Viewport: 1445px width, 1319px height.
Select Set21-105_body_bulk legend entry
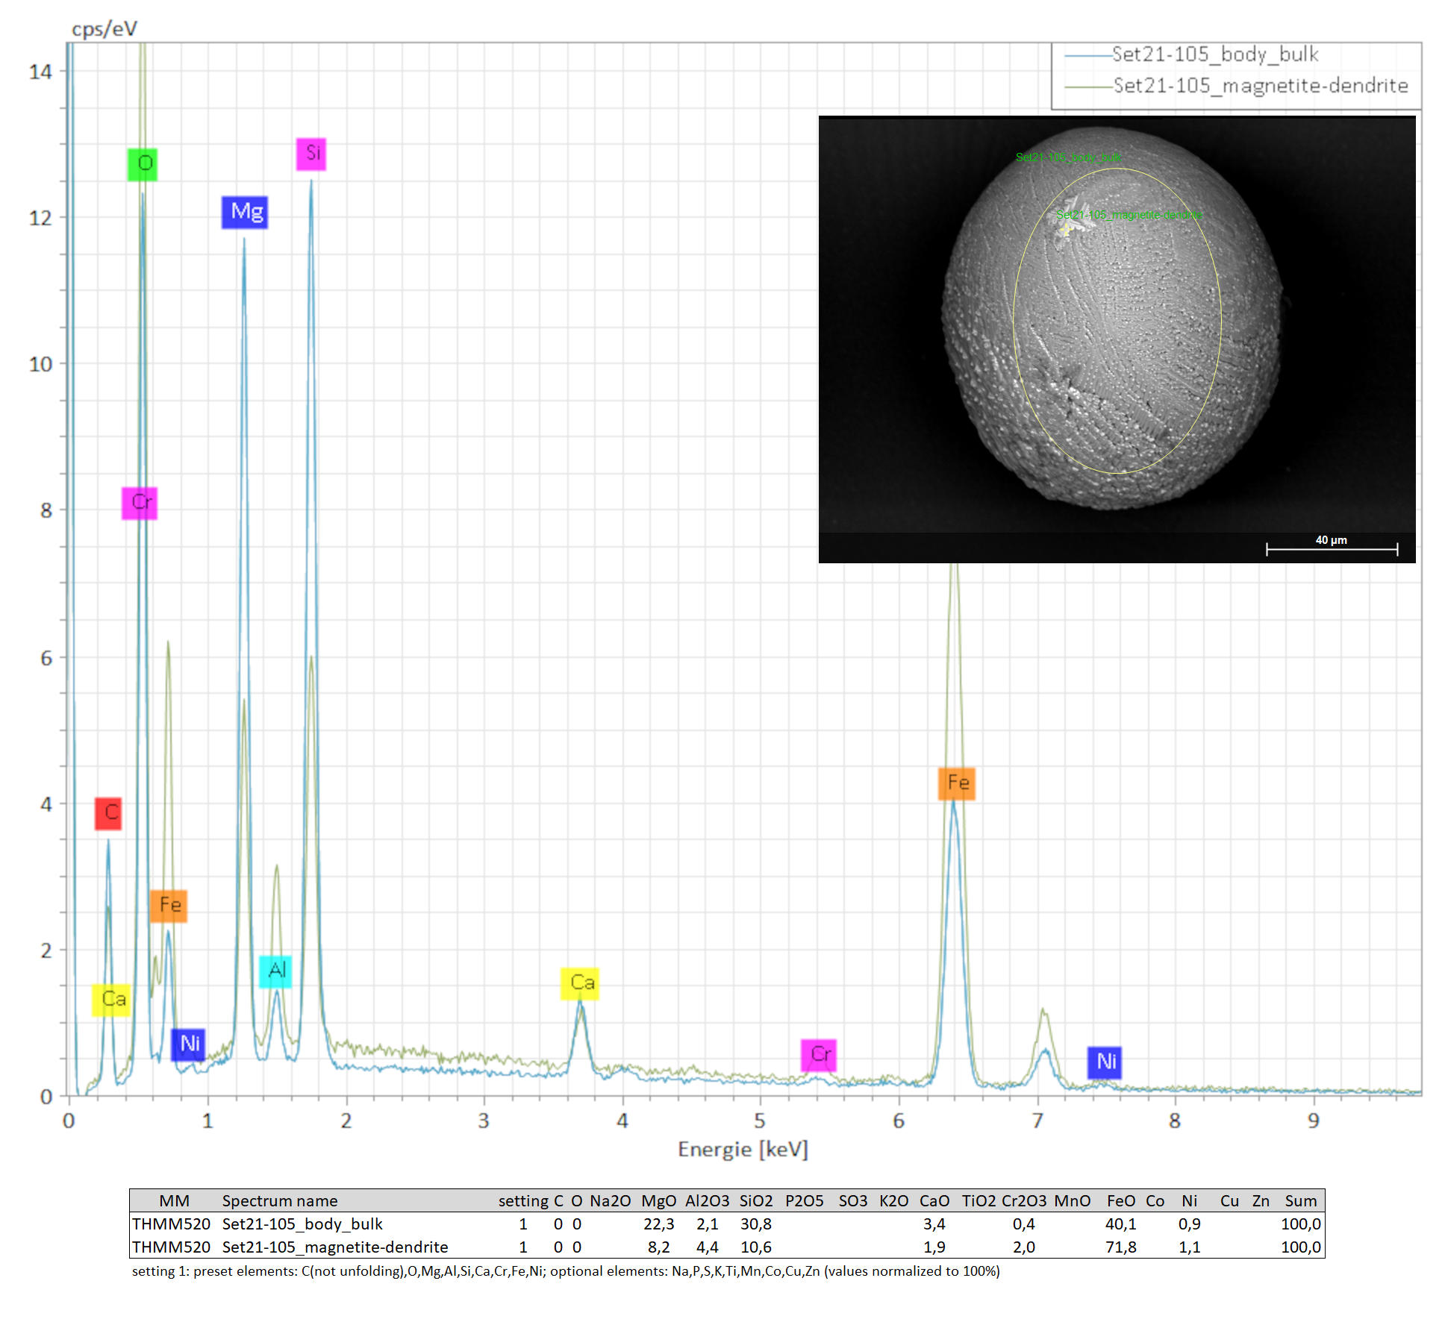pyautogui.click(x=1214, y=54)
